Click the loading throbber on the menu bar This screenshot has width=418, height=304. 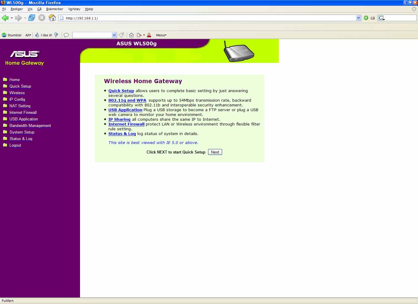[x=414, y=9]
